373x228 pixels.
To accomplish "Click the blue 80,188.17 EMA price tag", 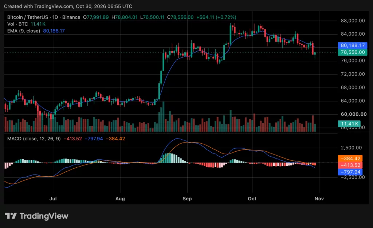I will (x=353, y=45).
